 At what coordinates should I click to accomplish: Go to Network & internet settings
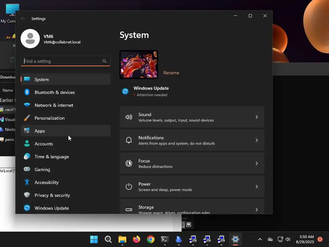pos(66,105)
